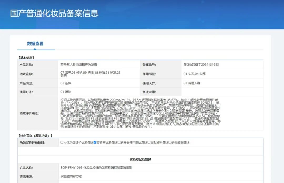Select the value 02 液体
284x183 pixels.
tap(66, 83)
